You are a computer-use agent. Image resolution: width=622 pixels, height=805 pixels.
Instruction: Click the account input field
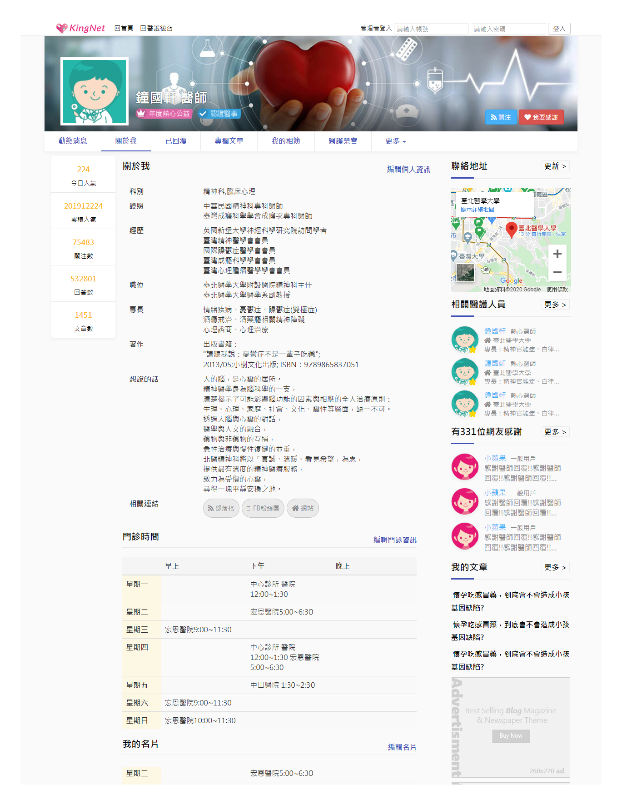pyautogui.click(x=431, y=29)
